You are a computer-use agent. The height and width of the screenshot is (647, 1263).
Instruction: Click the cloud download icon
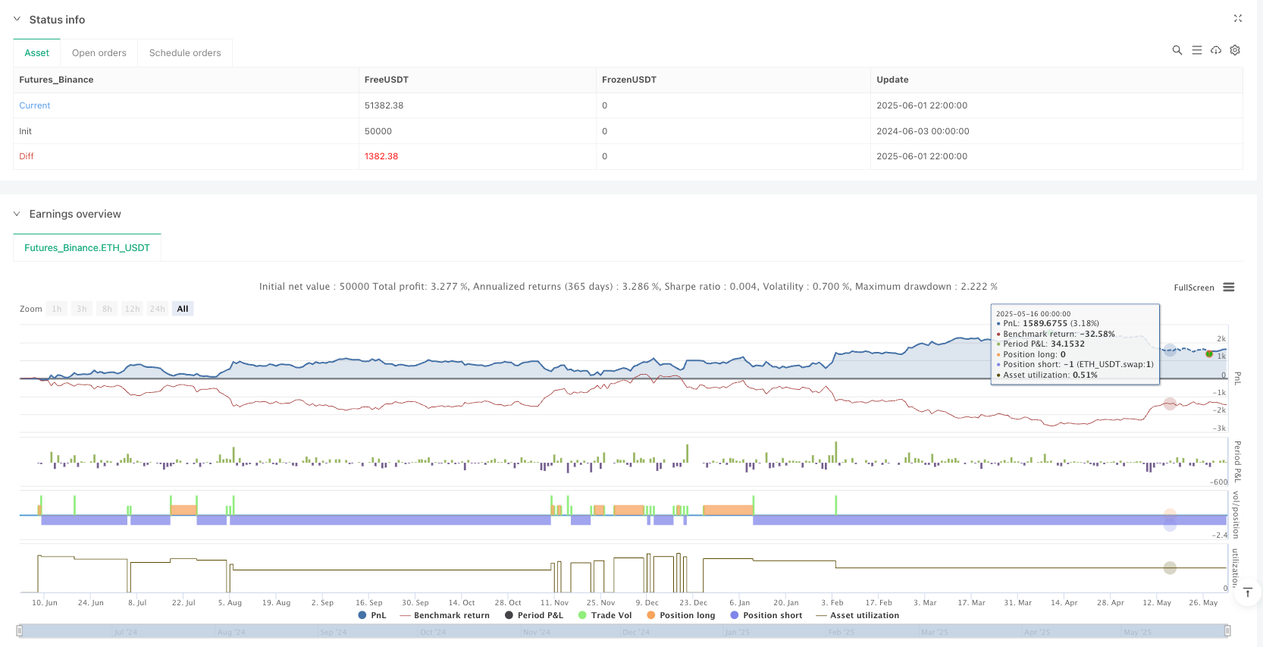[1215, 50]
